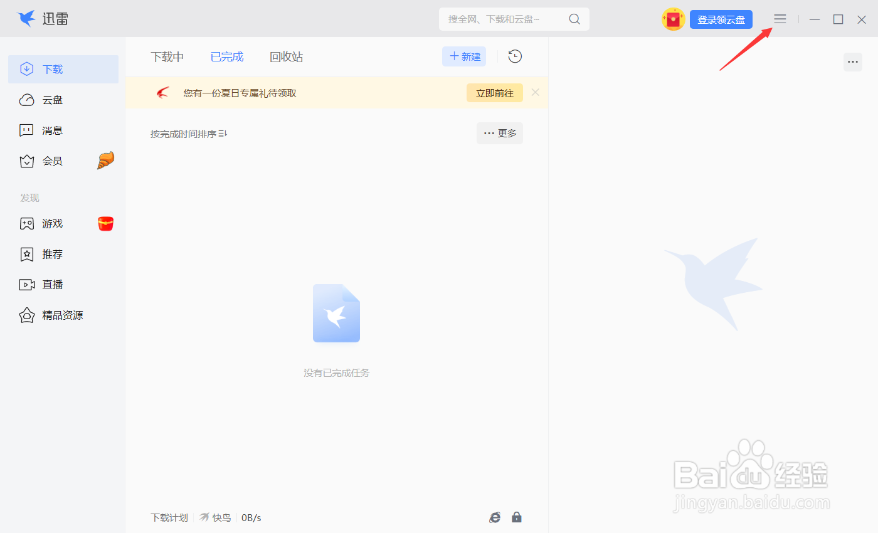Close the Xunlei window
The image size is (878, 533).
click(x=862, y=19)
